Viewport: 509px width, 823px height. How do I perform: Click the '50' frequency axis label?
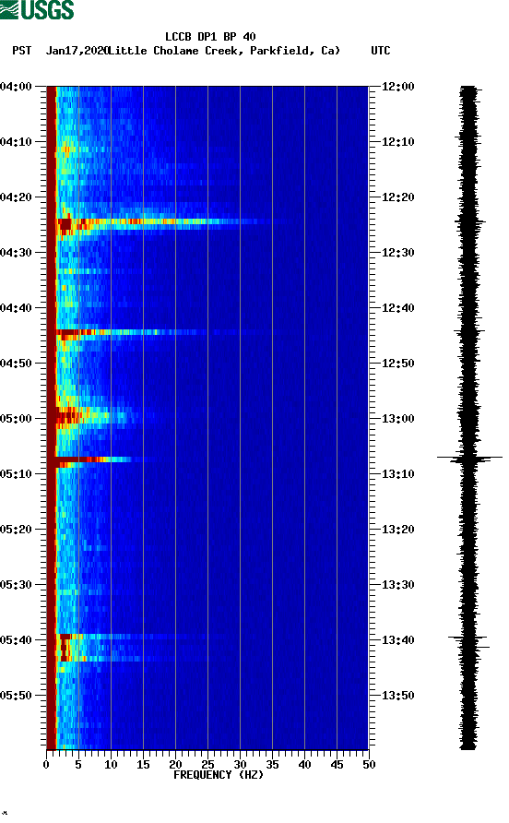(370, 765)
